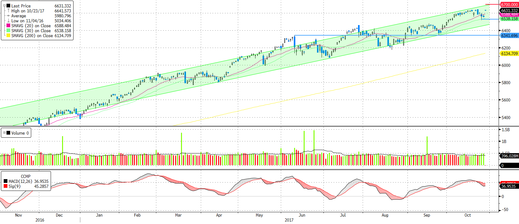The height and width of the screenshot is (224, 519).
Task: Click the Nov month label on time axis
Action: coord(19,215)
